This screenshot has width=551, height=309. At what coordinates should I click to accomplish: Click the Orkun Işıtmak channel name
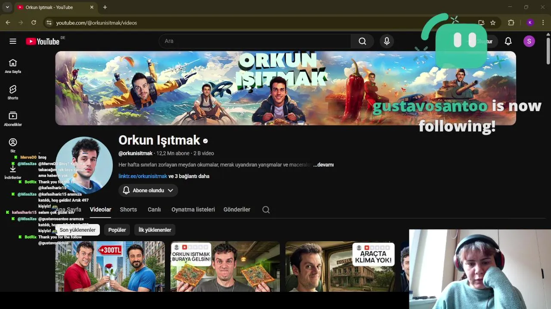[159, 140]
